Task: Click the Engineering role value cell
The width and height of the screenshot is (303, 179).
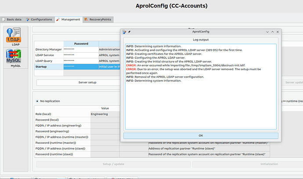Action: [105, 114]
